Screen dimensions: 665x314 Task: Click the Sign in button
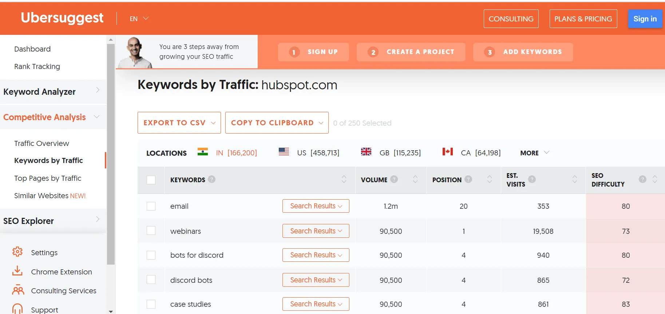(x=645, y=19)
